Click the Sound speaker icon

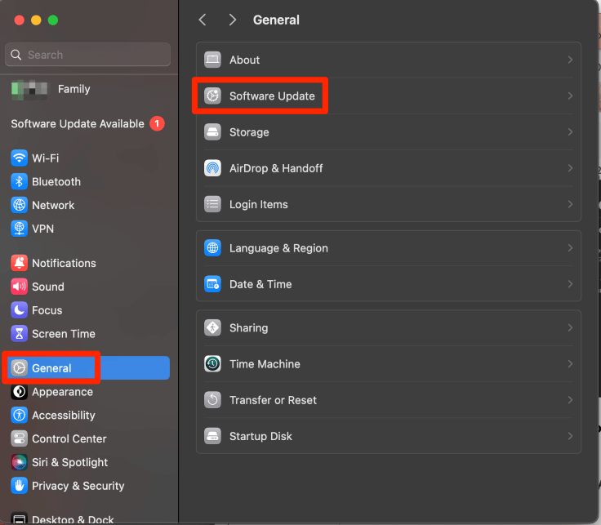click(x=19, y=287)
